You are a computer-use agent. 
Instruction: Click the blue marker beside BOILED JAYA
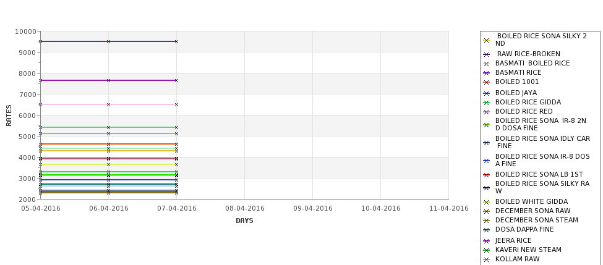487,93
